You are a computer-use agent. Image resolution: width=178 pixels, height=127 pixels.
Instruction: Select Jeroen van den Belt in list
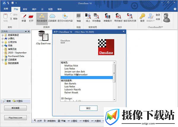74,71
